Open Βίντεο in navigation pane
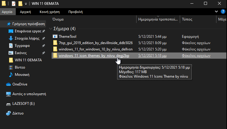The height and width of the screenshot is (129, 227). coord(20,67)
